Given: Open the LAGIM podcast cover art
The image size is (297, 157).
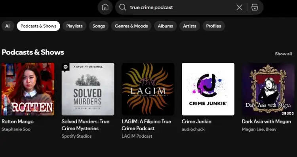Looking at the screenshot, I should tap(148, 89).
